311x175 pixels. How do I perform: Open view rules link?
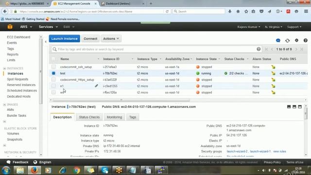point(279,151)
